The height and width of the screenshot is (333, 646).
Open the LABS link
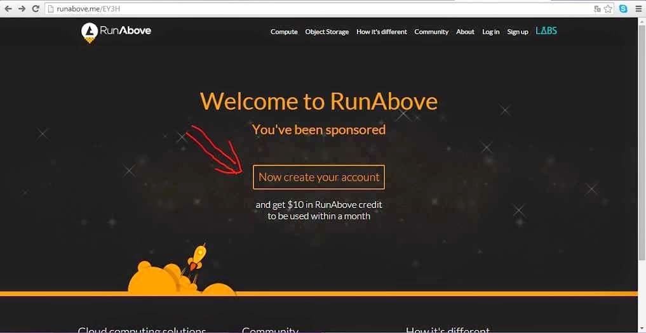pos(546,31)
